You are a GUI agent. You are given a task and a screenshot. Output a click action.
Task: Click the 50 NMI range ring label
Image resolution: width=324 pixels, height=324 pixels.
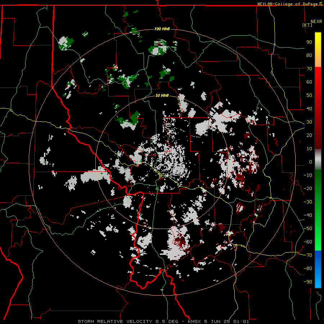click(x=162, y=95)
